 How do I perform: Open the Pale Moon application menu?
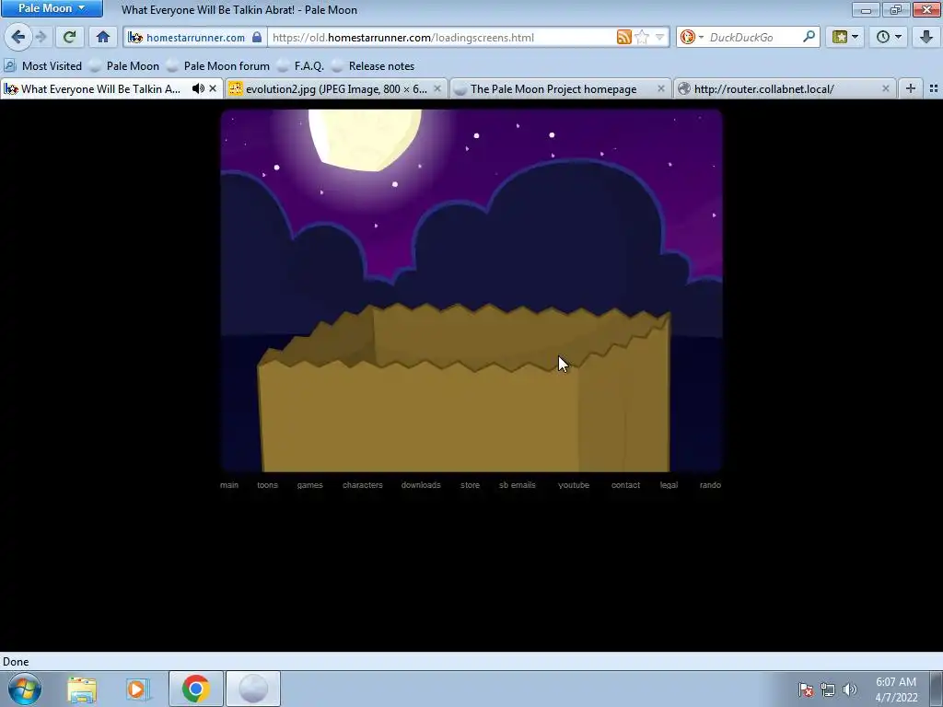click(x=52, y=8)
